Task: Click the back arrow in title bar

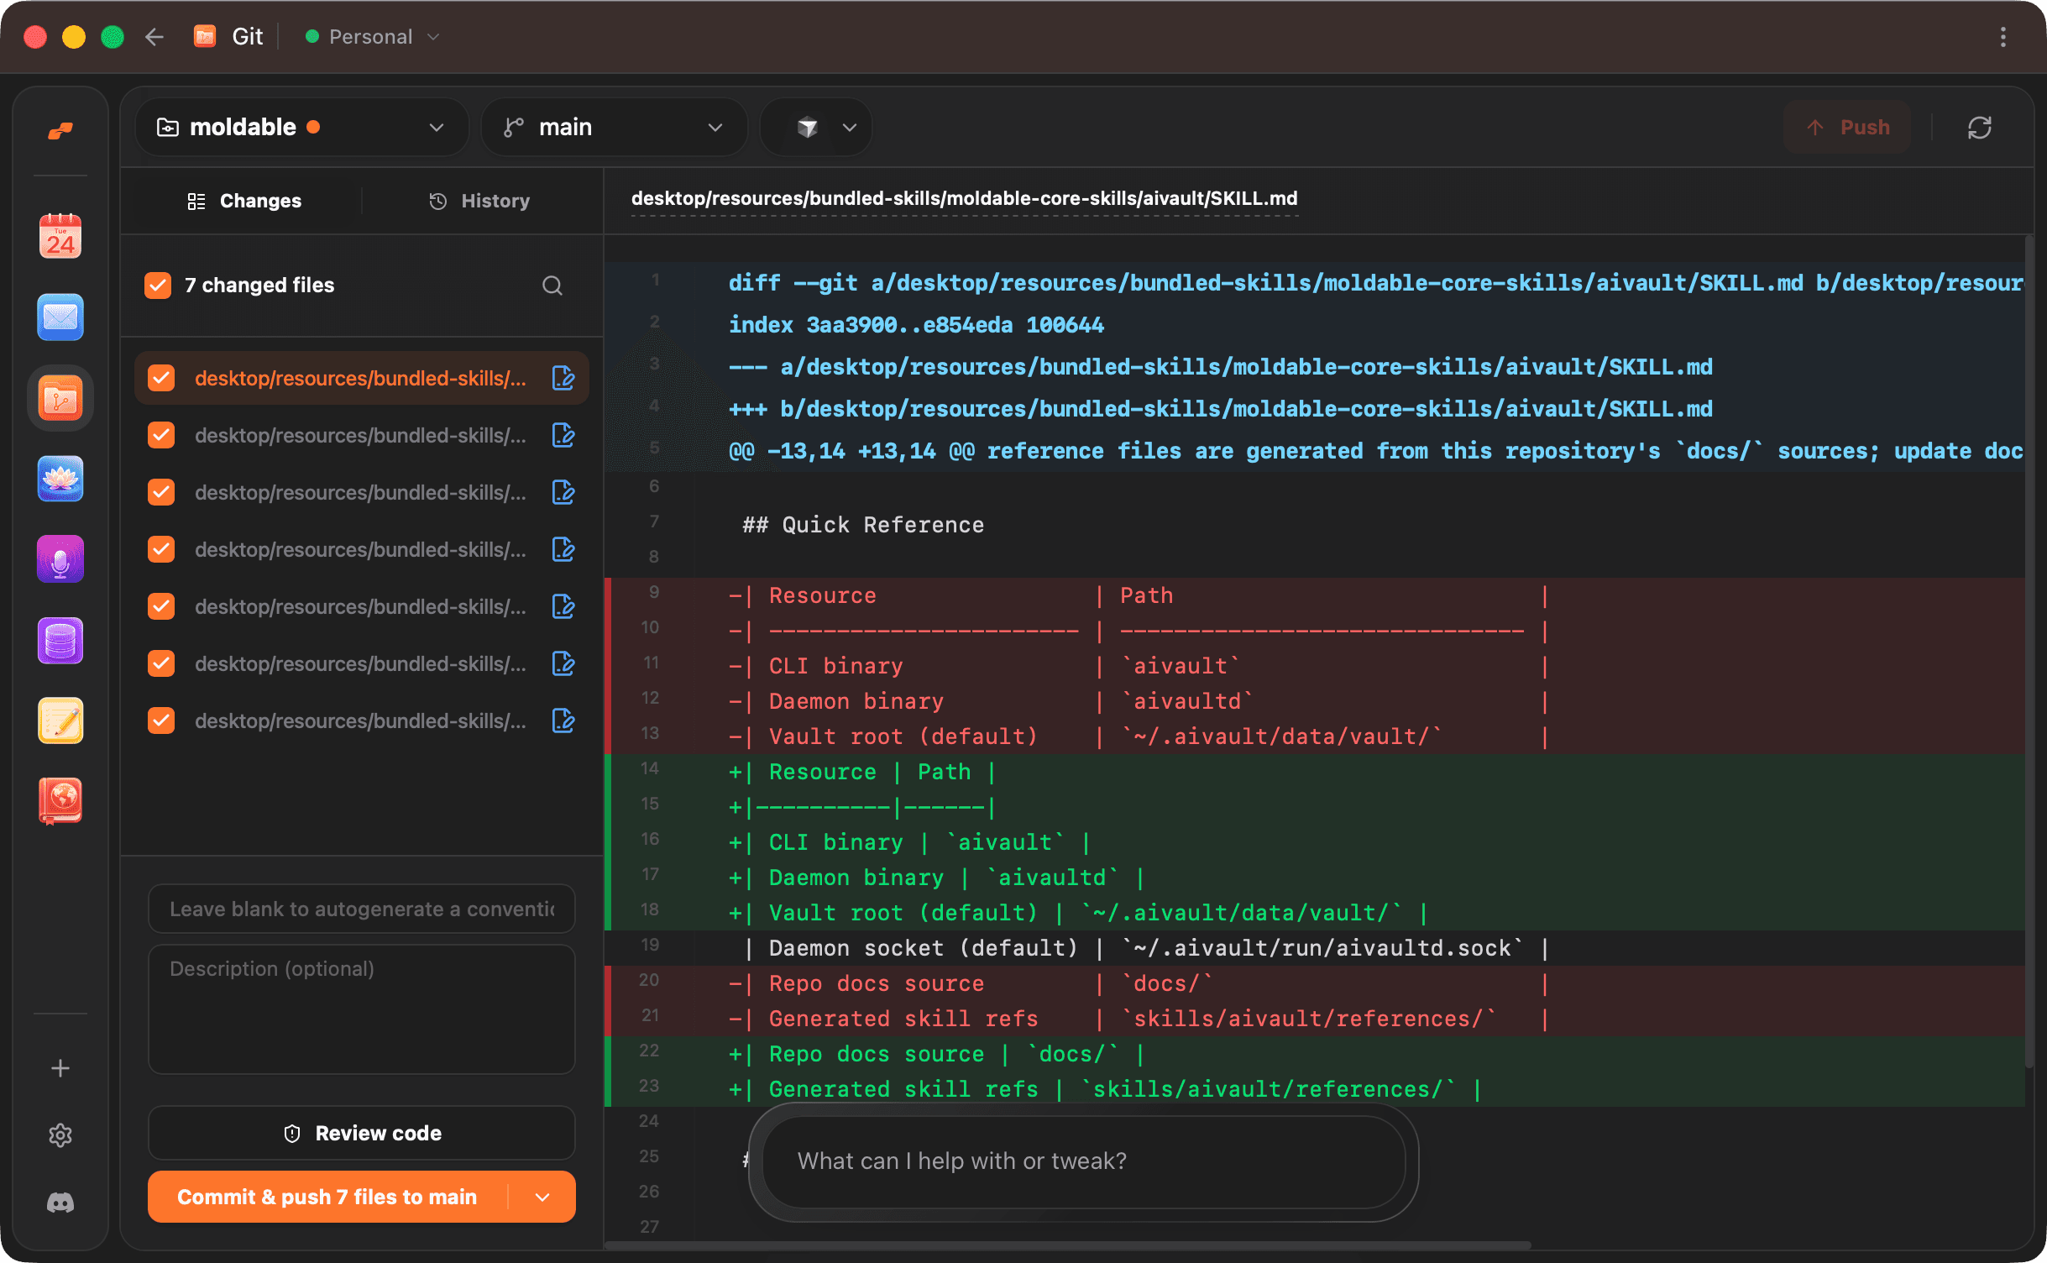Action: pyautogui.click(x=154, y=37)
